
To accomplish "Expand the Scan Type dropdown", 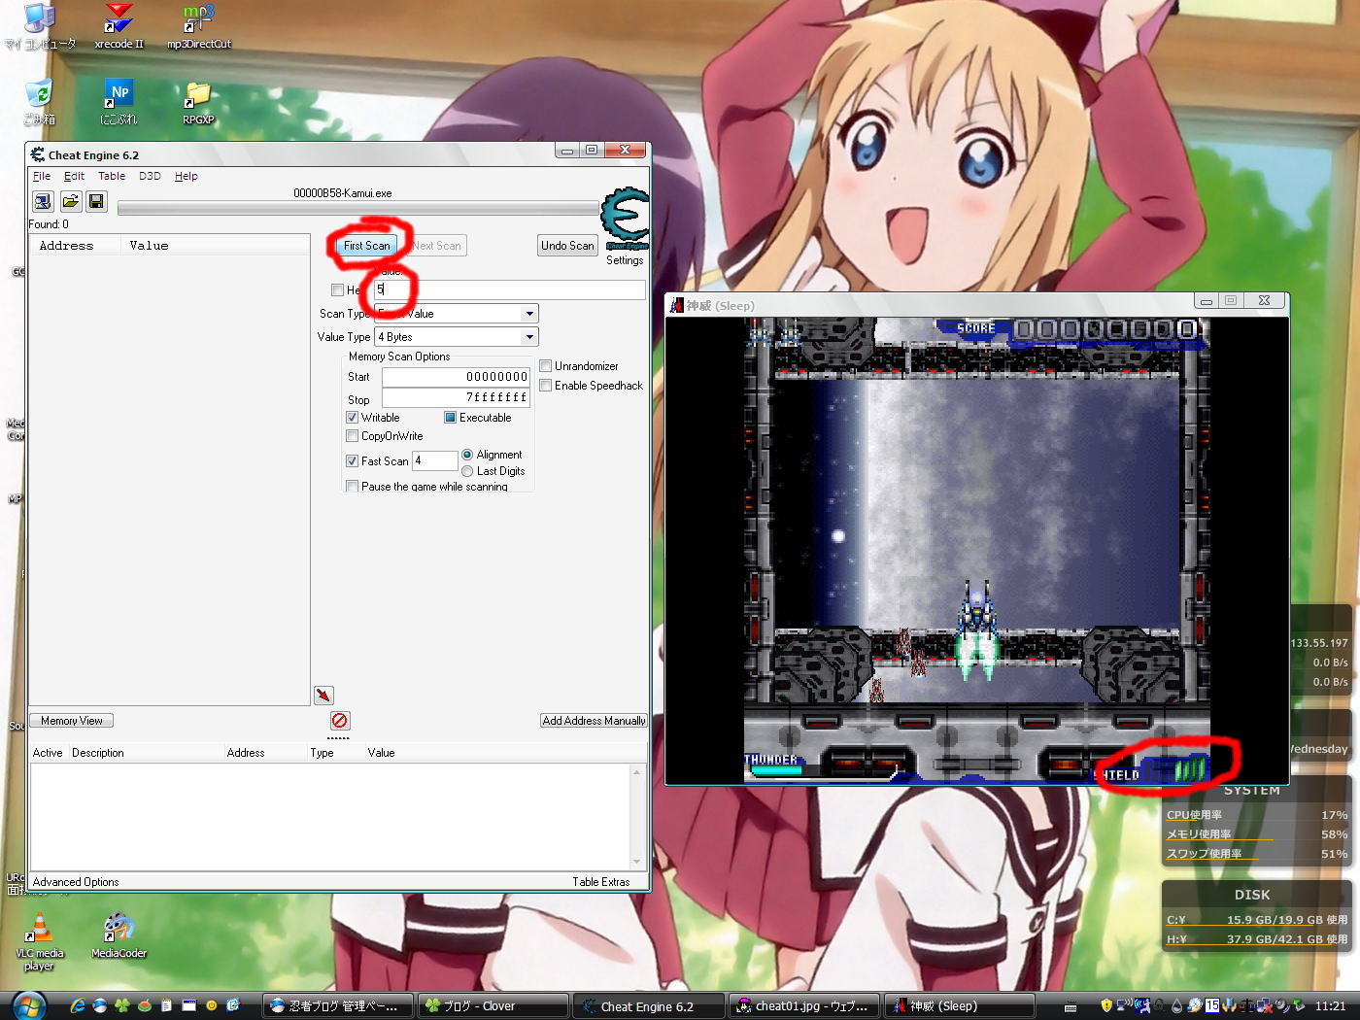I will click(x=529, y=314).
